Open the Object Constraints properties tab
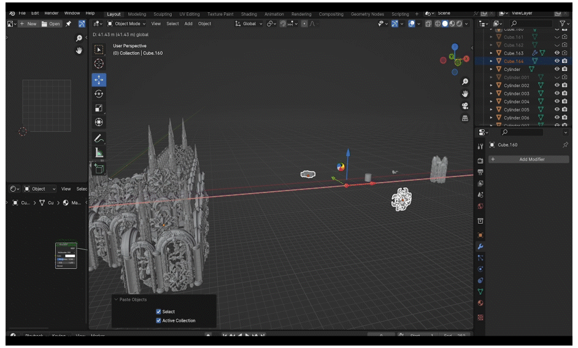The width and height of the screenshot is (578, 348). (x=480, y=281)
